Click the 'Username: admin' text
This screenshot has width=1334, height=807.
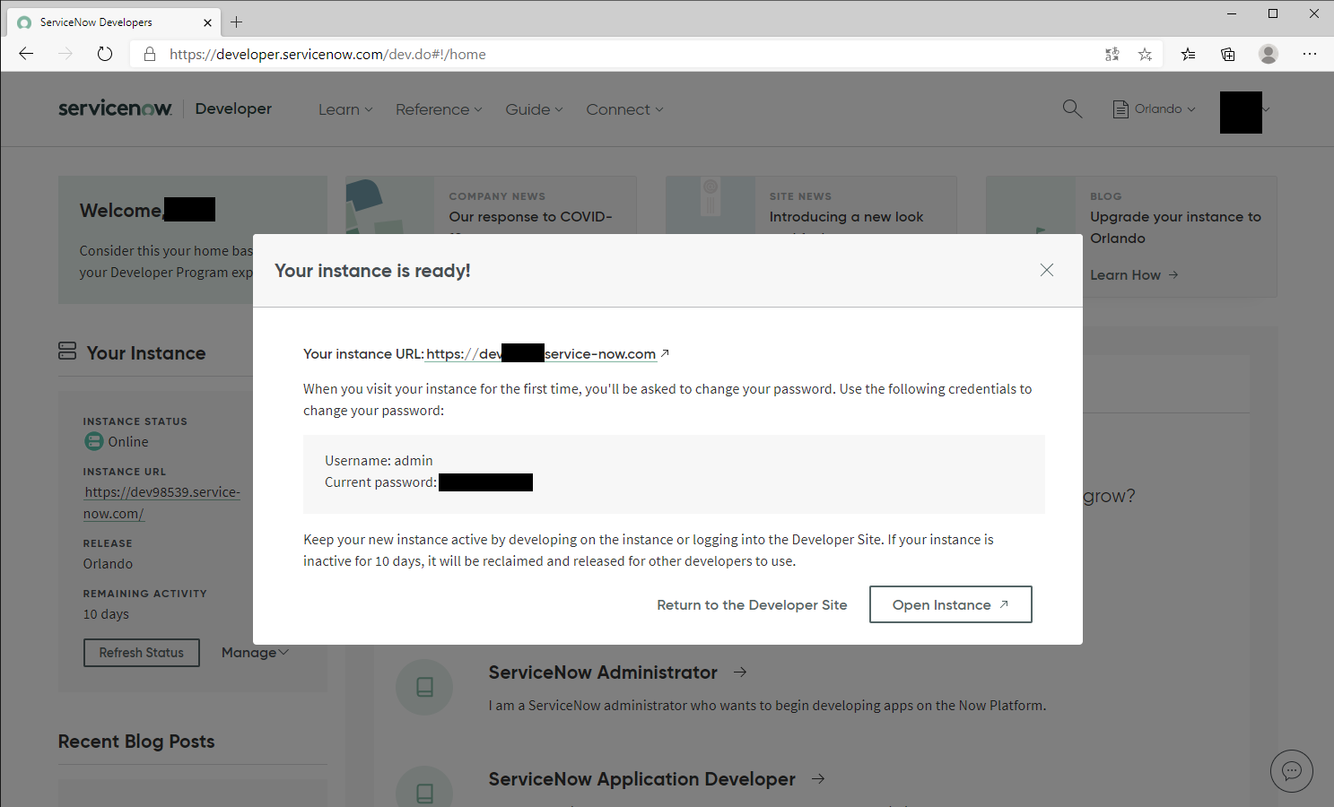(x=379, y=461)
